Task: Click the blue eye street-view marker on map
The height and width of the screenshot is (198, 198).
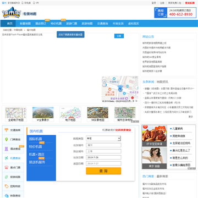Action: [120, 89]
